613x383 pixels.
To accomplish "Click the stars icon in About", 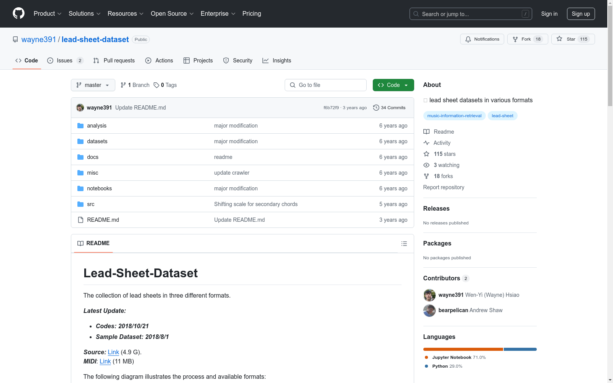I will [x=426, y=154].
